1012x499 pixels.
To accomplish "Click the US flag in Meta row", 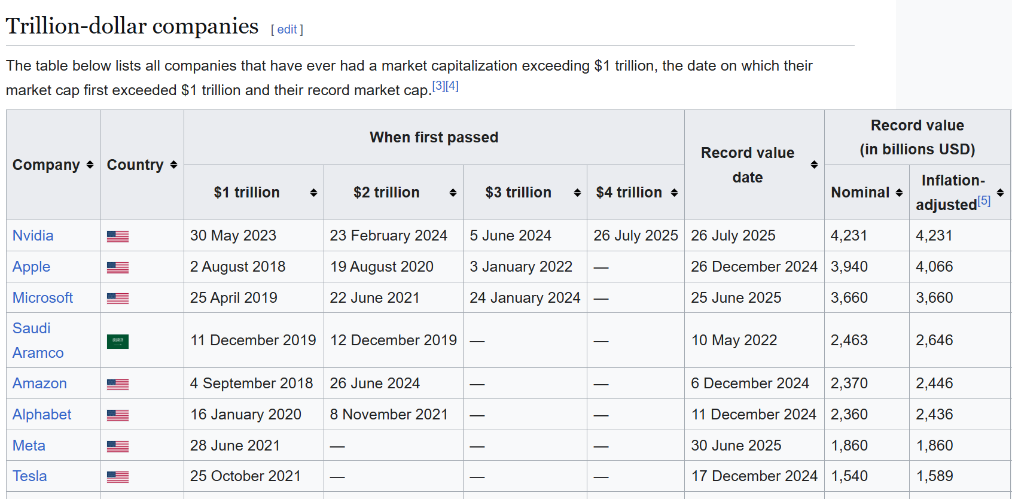I will [x=118, y=446].
